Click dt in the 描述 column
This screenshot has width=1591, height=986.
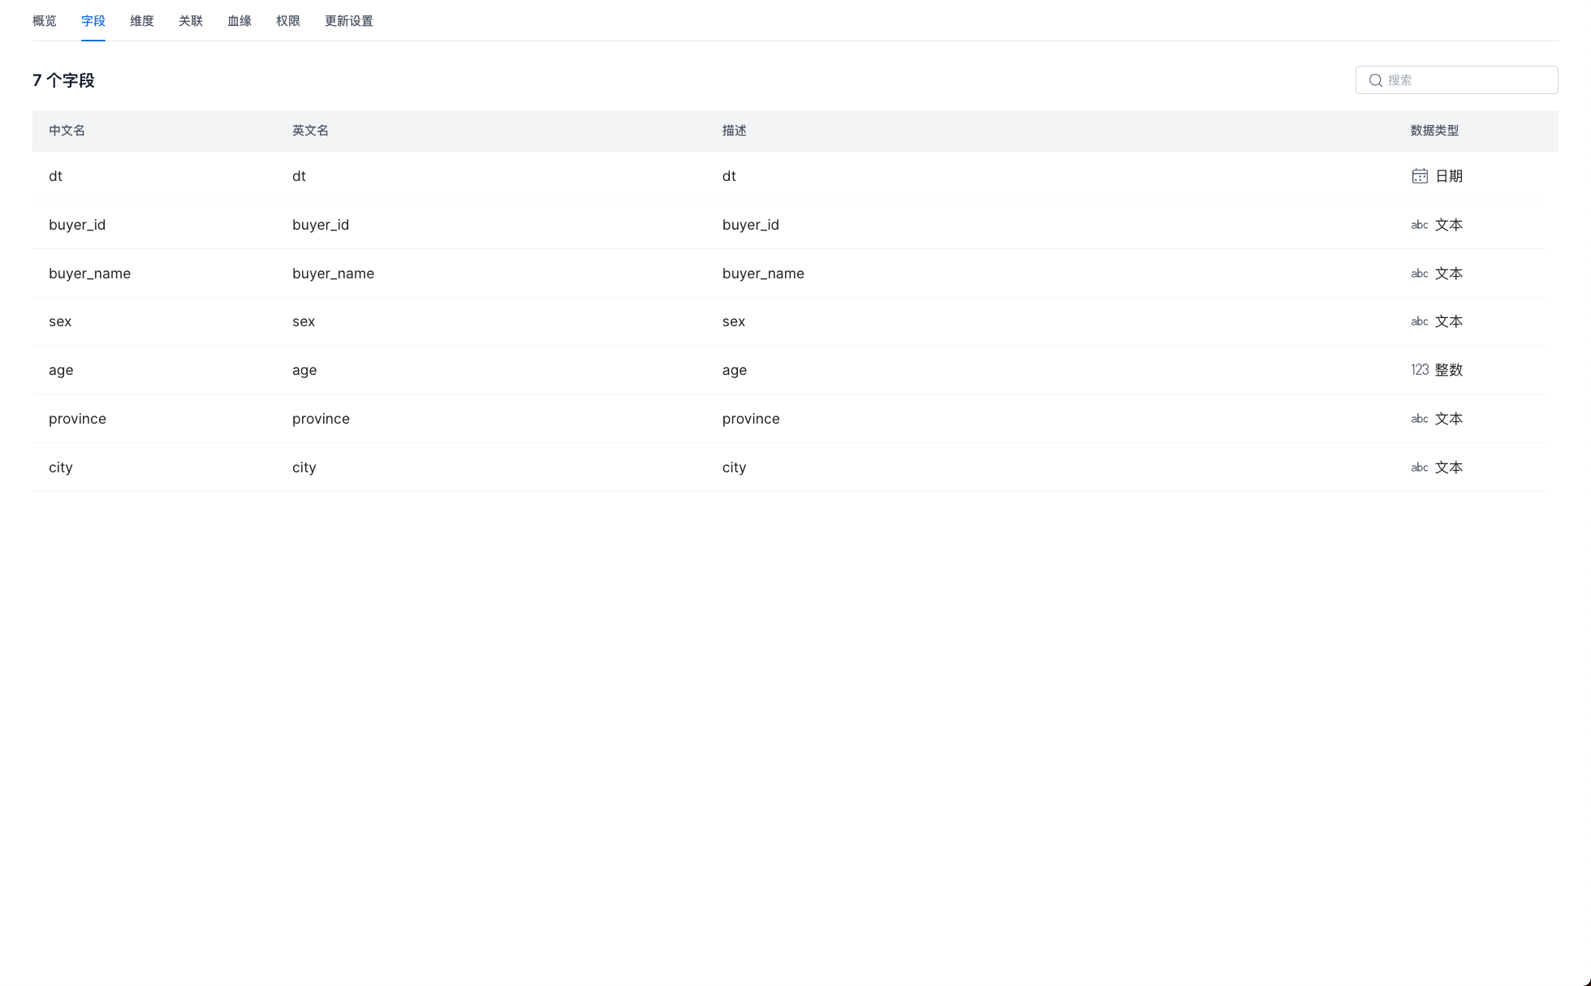pos(729,176)
